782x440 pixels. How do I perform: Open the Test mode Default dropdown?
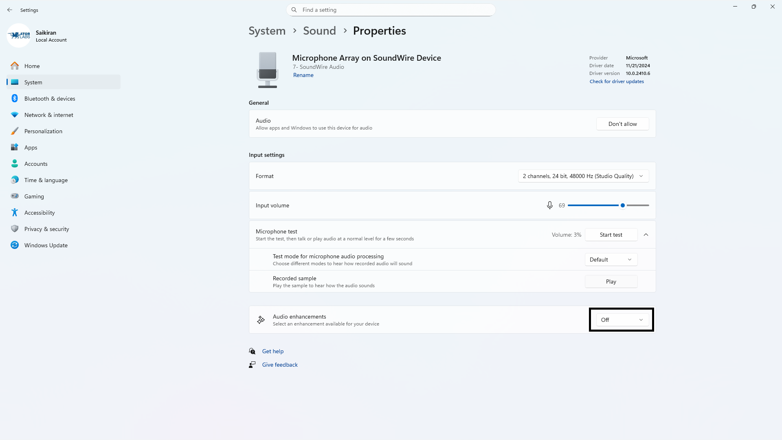pos(611,259)
